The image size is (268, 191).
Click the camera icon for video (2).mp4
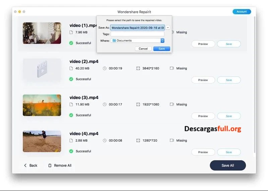172,68
